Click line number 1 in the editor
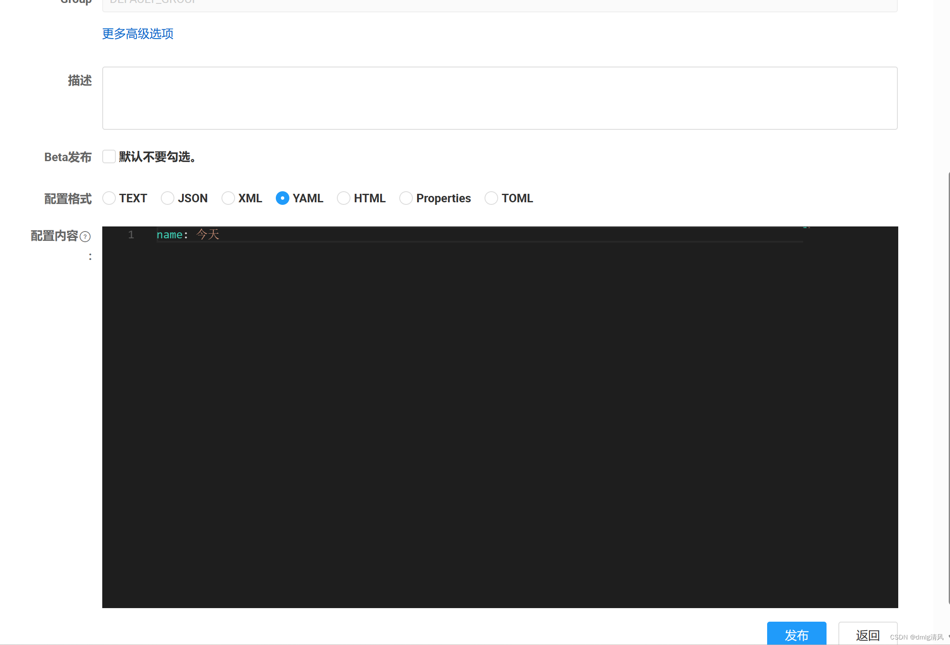 pos(131,235)
